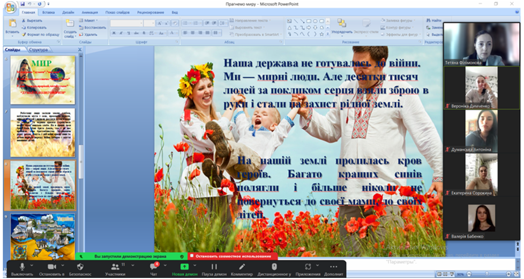This screenshot has width=524, height=279.
Task: Start a Новая демонстрация screen share
Action: [184, 267]
